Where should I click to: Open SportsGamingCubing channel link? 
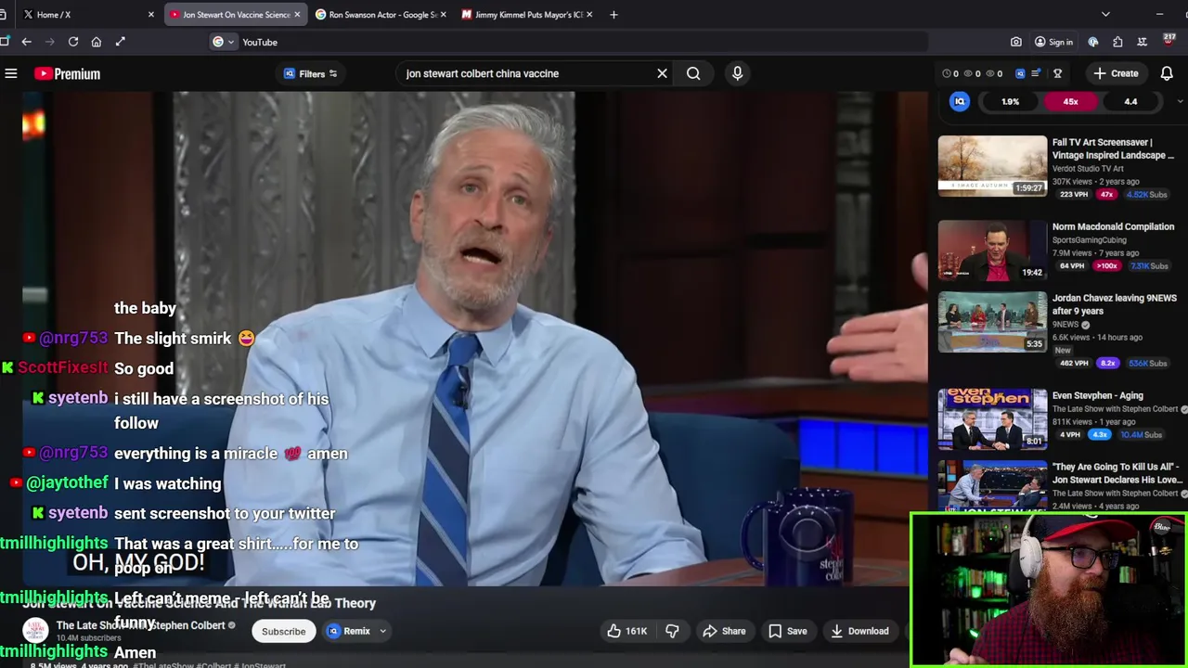1089,240
